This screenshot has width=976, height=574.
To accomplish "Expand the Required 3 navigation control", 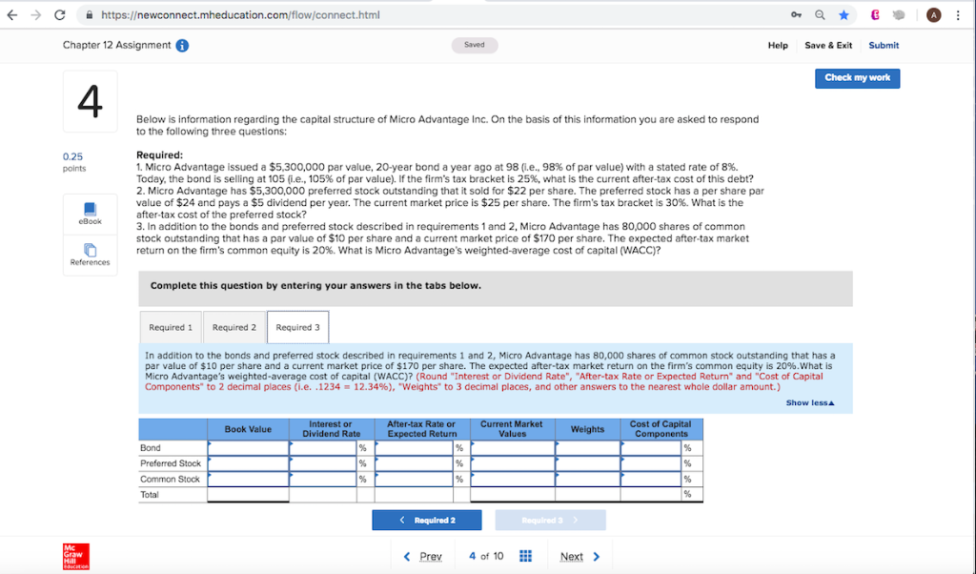I will [x=550, y=520].
